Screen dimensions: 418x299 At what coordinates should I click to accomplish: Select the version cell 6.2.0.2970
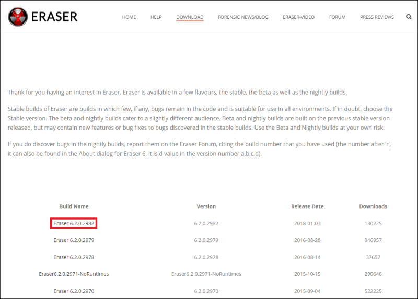(x=206, y=291)
